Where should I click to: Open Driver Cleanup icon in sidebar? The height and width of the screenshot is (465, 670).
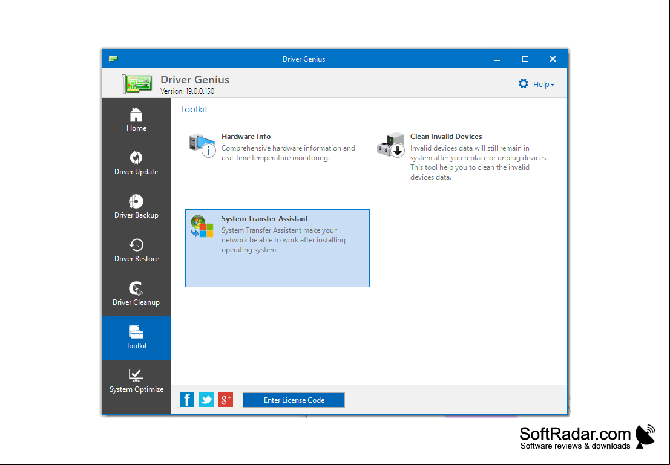(x=136, y=288)
